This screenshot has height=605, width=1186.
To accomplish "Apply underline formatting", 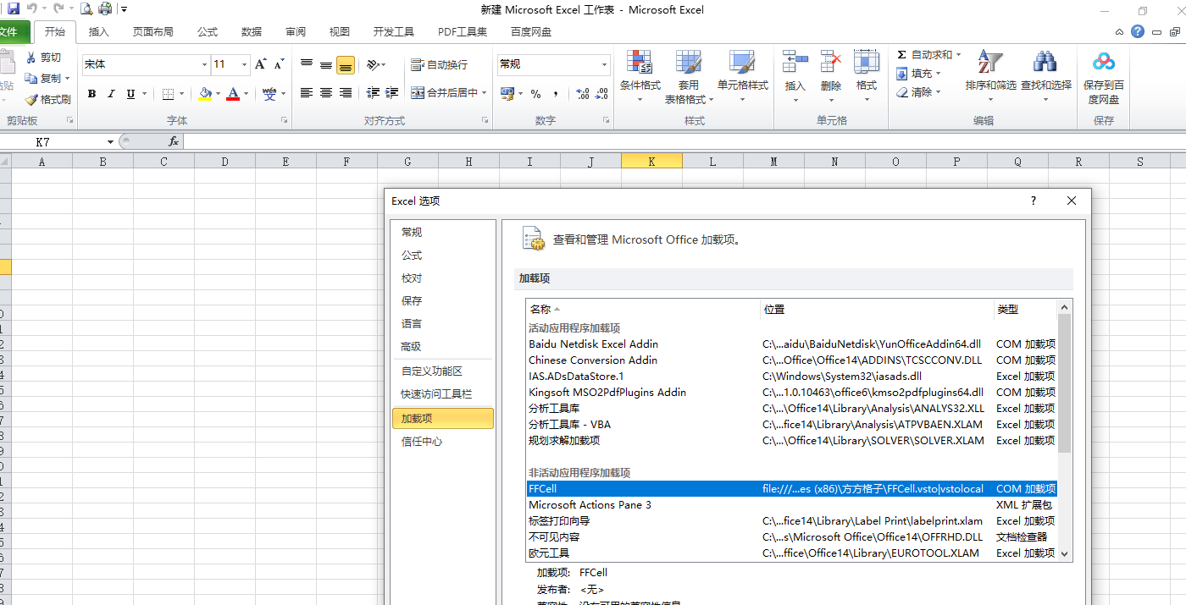I will [130, 94].
